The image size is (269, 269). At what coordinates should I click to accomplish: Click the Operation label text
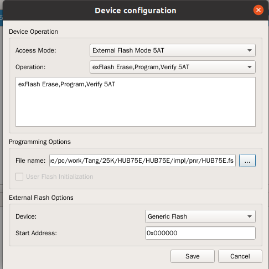click(30, 67)
